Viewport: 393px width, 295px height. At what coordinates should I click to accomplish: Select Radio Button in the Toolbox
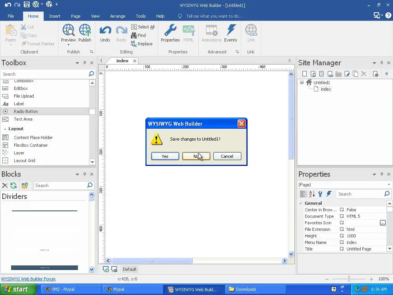[45, 111]
